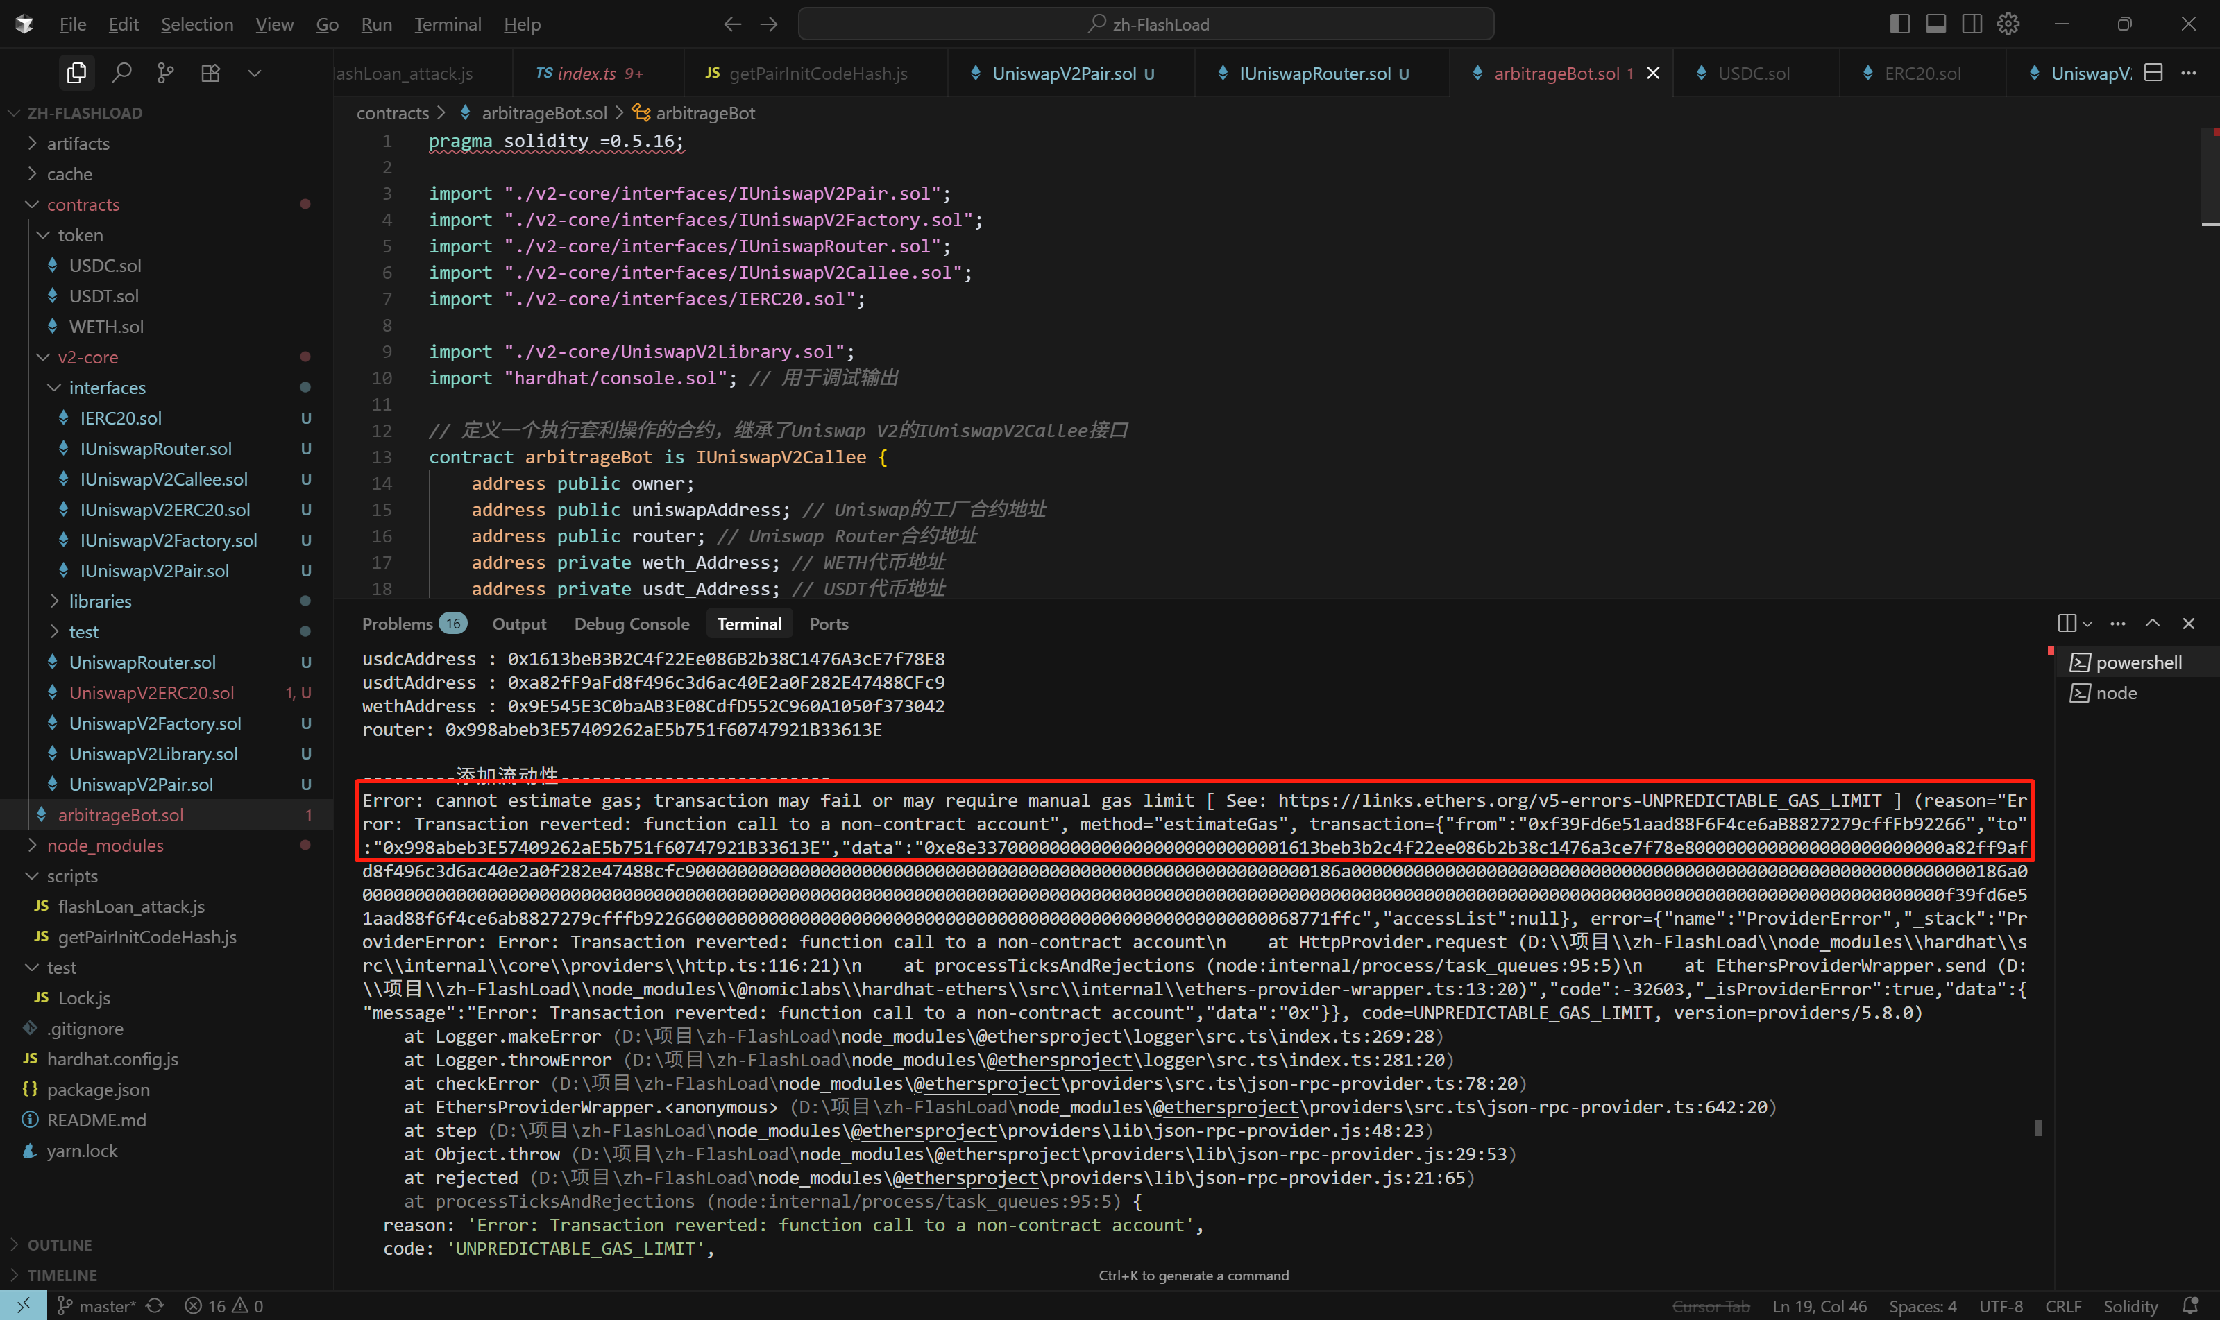Open the Run menu
Viewport: 2220px width, 1320px height.
[x=376, y=24]
